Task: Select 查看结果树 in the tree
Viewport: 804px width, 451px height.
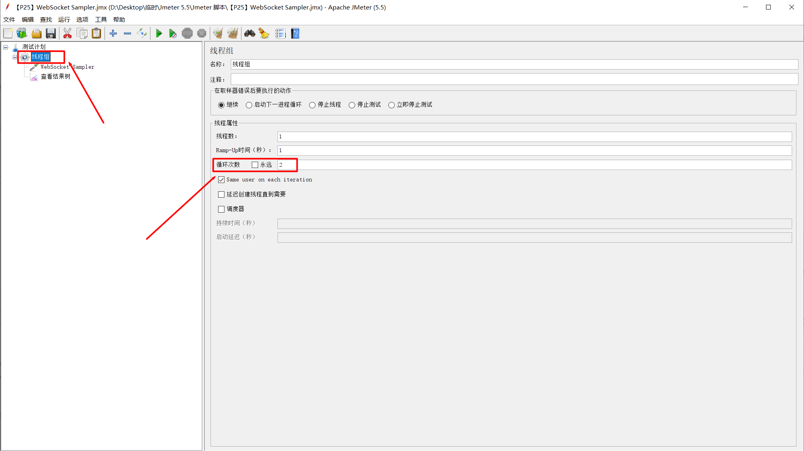Action: pos(55,77)
